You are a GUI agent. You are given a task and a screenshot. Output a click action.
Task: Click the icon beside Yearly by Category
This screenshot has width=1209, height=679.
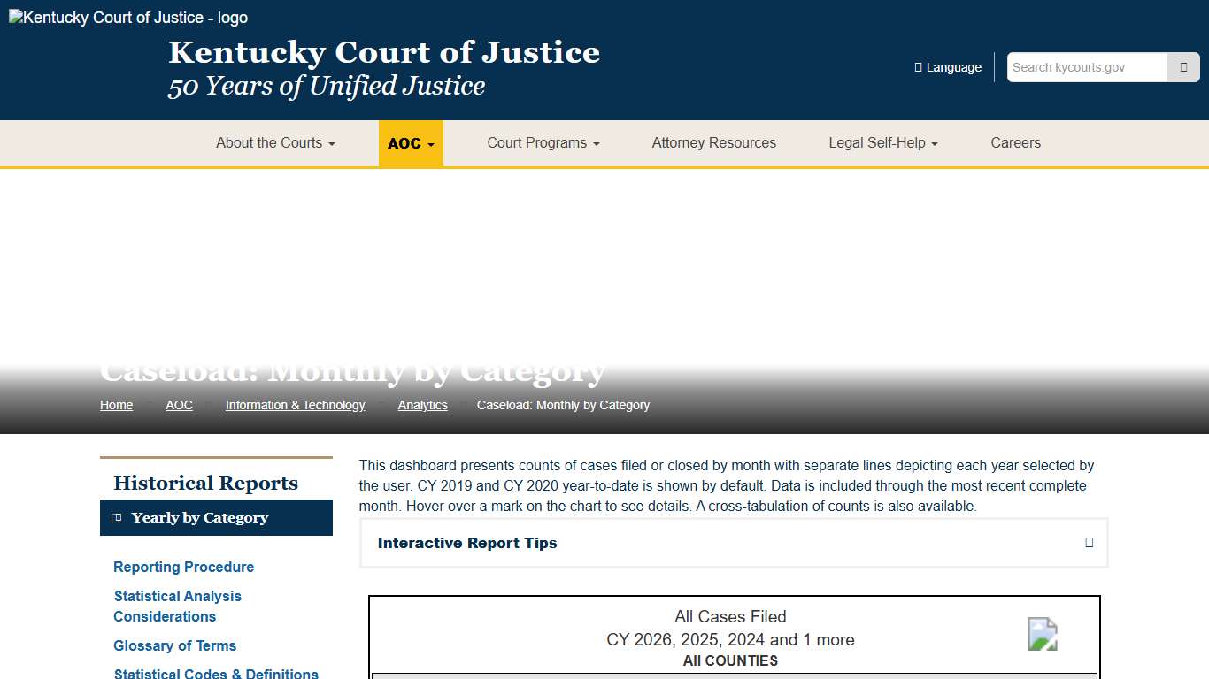(119, 517)
